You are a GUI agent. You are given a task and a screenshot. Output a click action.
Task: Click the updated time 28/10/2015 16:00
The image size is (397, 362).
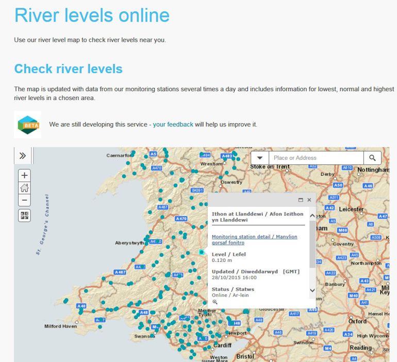point(234,278)
